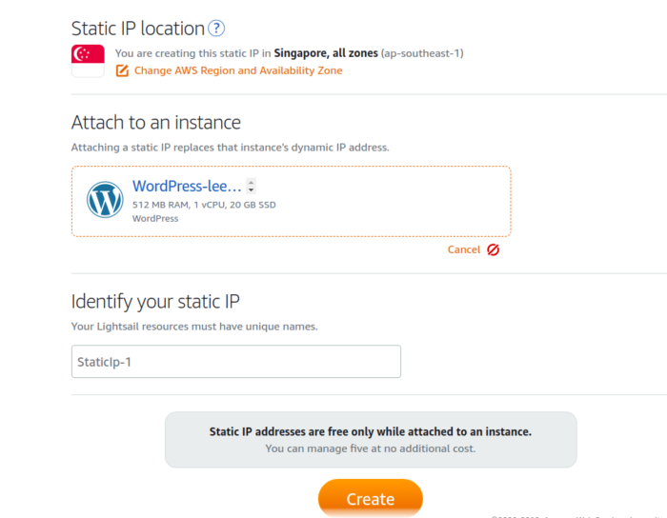Open the instance selector up-down arrows
Image resolution: width=667 pixels, height=518 pixels.
coord(251,187)
